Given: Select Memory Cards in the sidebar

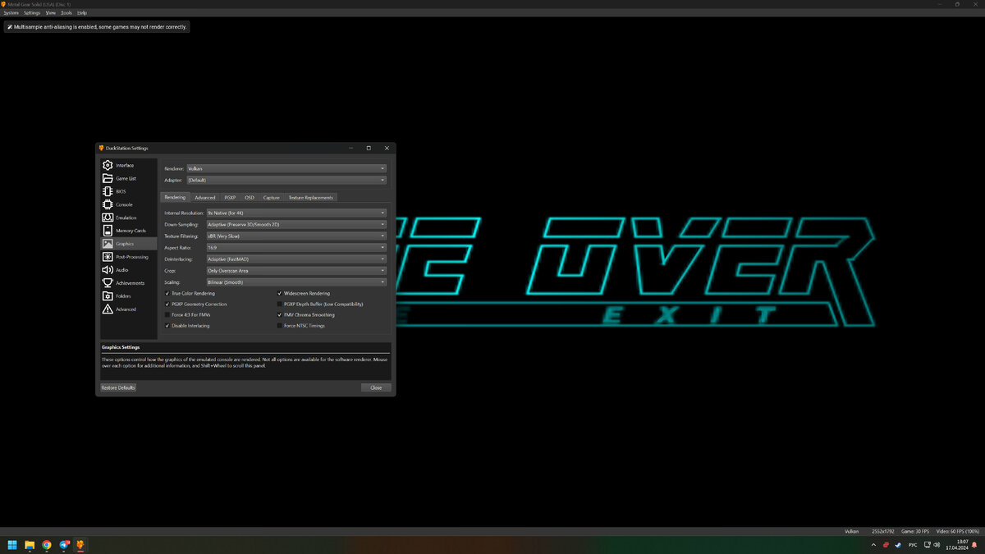Looking at the screenshot, I should pos(128,231).
